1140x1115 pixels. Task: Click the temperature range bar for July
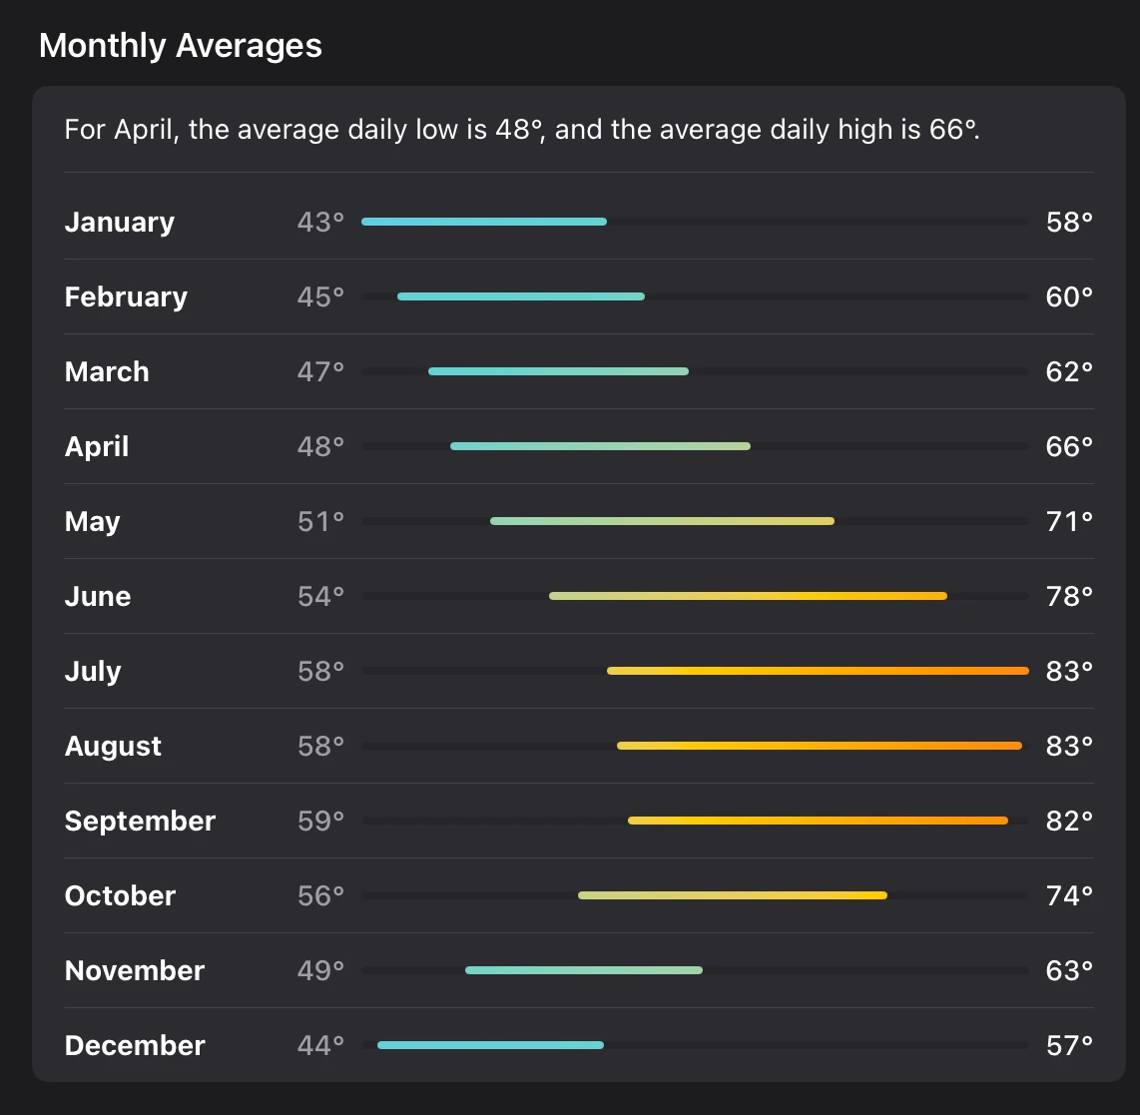point(819,671)
